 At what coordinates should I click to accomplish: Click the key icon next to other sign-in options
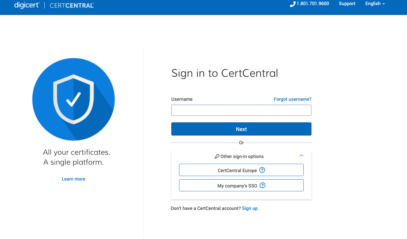217,156
